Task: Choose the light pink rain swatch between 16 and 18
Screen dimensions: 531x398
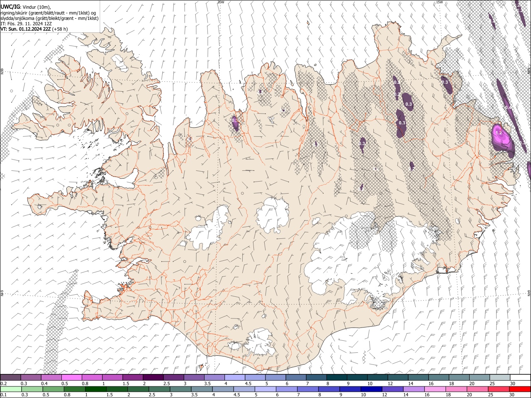Action: pos(435,389)
